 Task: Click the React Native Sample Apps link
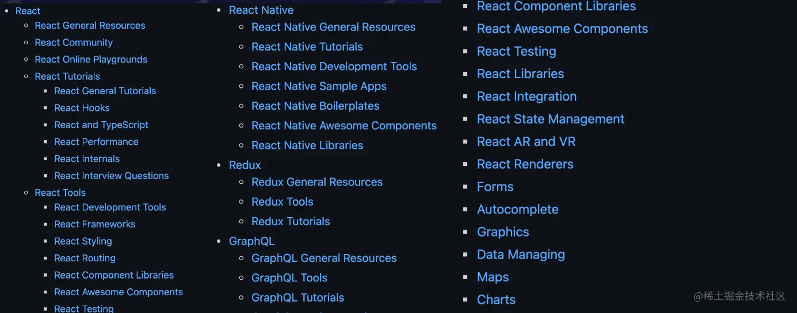tap(319, 86)
